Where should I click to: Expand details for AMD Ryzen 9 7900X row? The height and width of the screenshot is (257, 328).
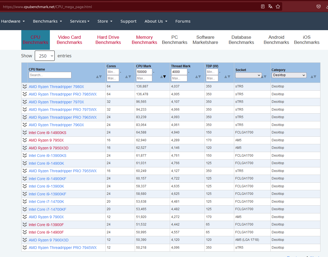point(25,217)
